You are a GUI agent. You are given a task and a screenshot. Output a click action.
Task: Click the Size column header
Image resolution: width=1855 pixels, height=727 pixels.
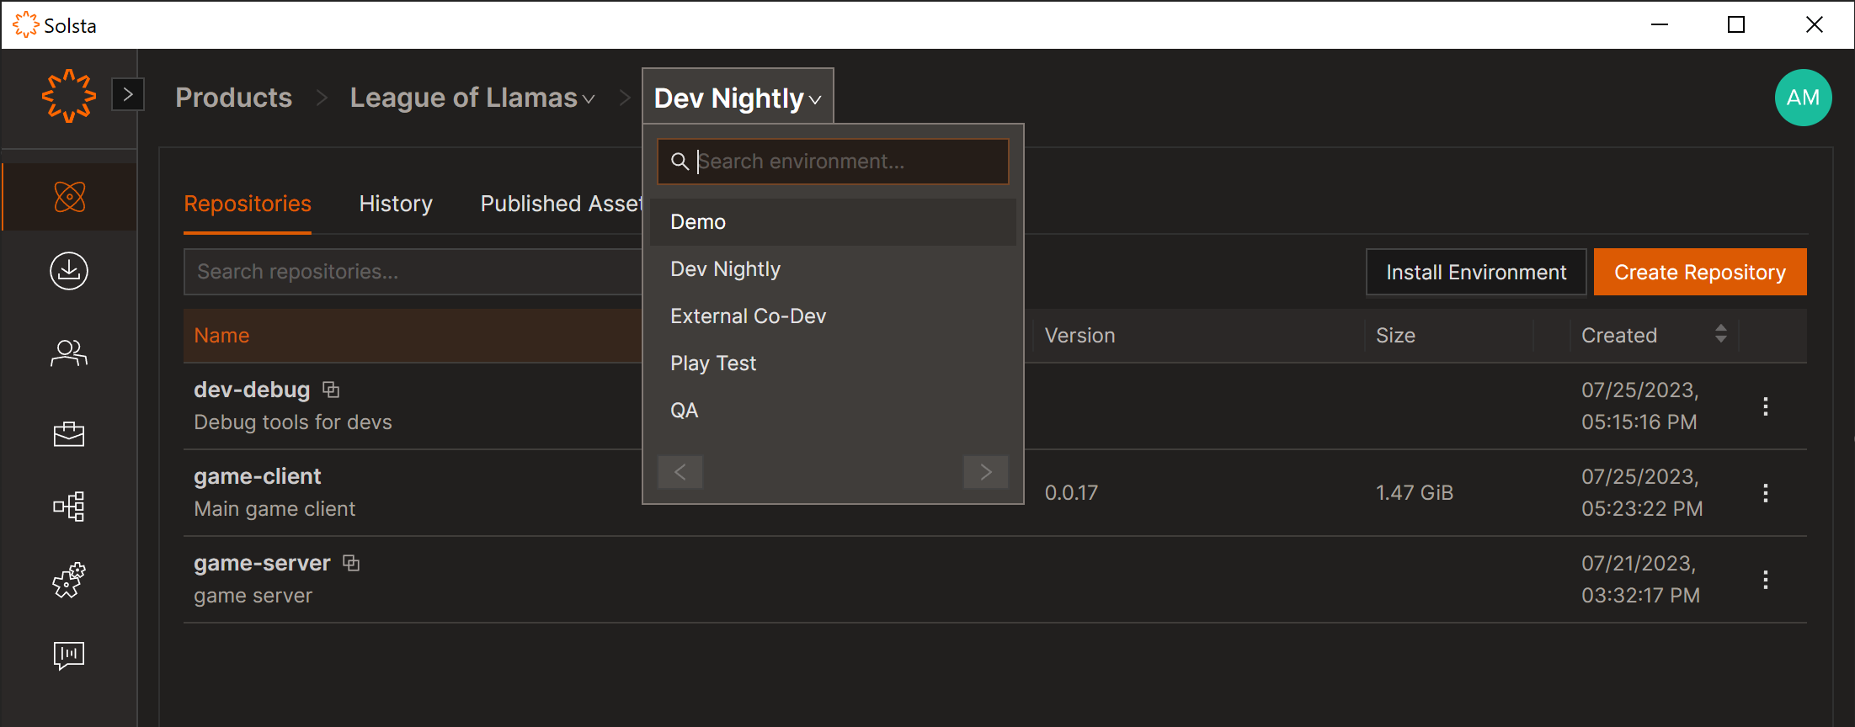[1395, 336]
